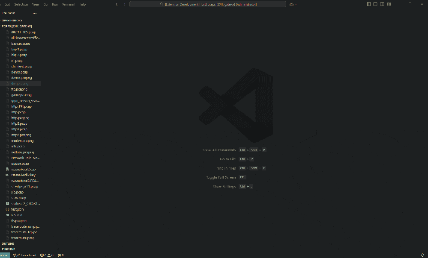Click the forwarded ports indicator in status bar
The image size is (428, 258).
click(60, 255)
